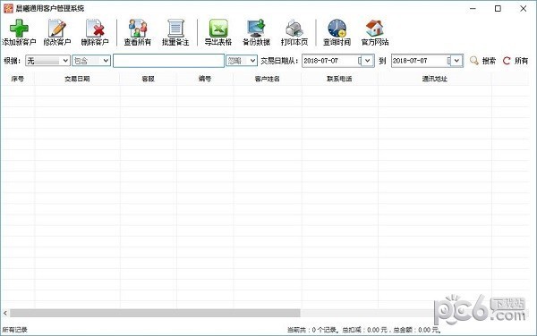Click the application icon in title bar

tap(8, 8)
